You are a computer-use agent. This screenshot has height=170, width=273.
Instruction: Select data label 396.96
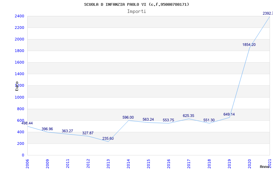click(x=47, y=129)
